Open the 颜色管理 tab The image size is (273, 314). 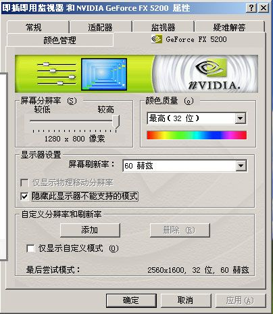[60, 40]
